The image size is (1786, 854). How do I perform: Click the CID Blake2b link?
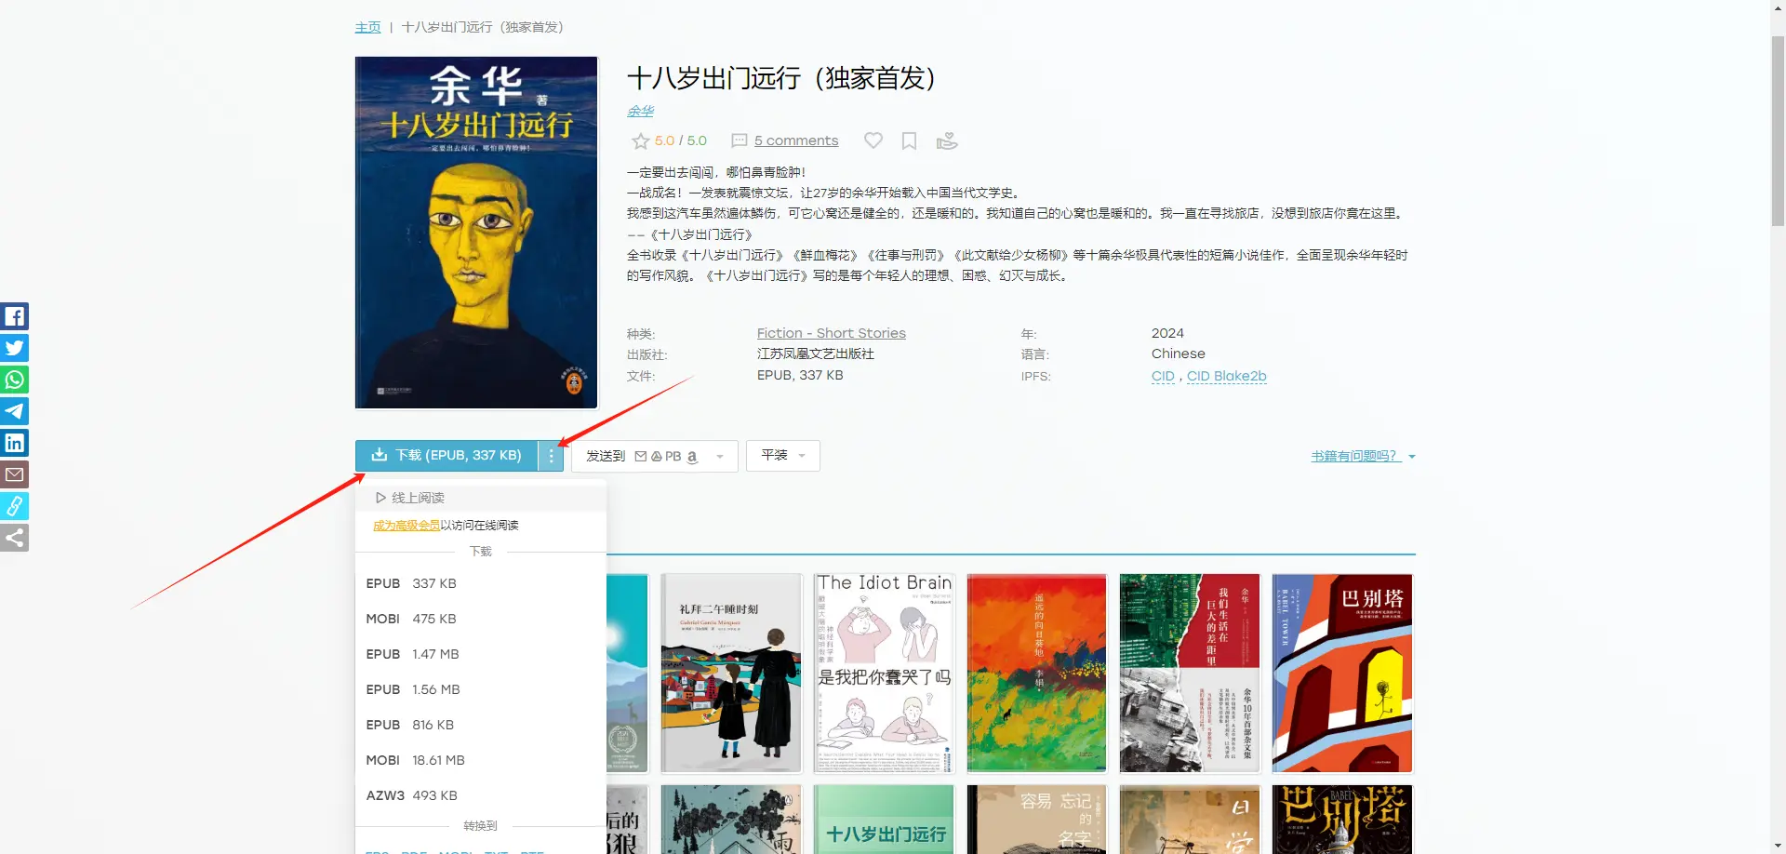(x=1226, y=376)
